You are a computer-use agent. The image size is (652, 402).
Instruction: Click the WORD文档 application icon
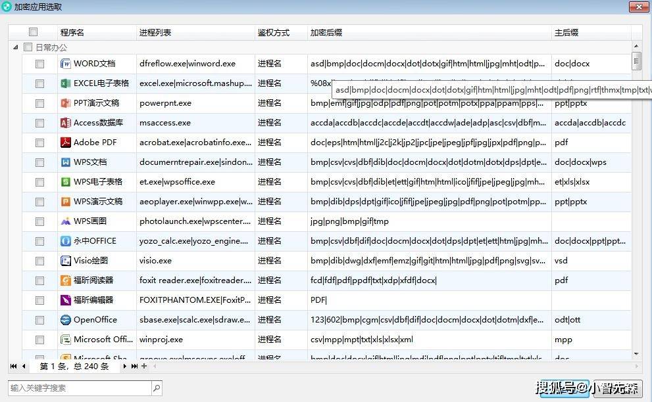[65, 64]
